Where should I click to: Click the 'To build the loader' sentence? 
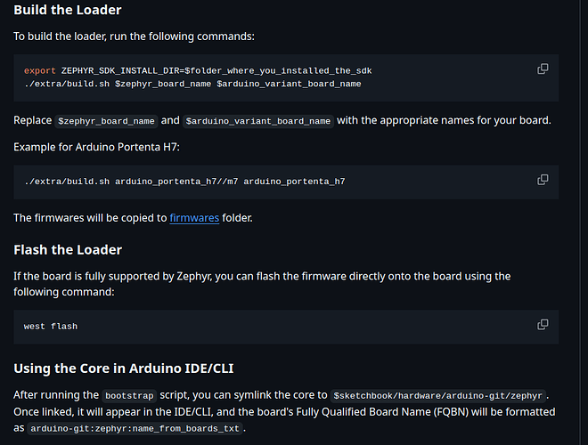click(x=134, y=36)
